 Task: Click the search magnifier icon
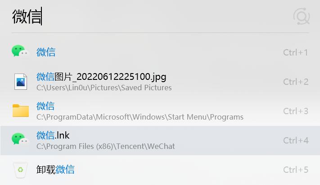pos(302,16)
